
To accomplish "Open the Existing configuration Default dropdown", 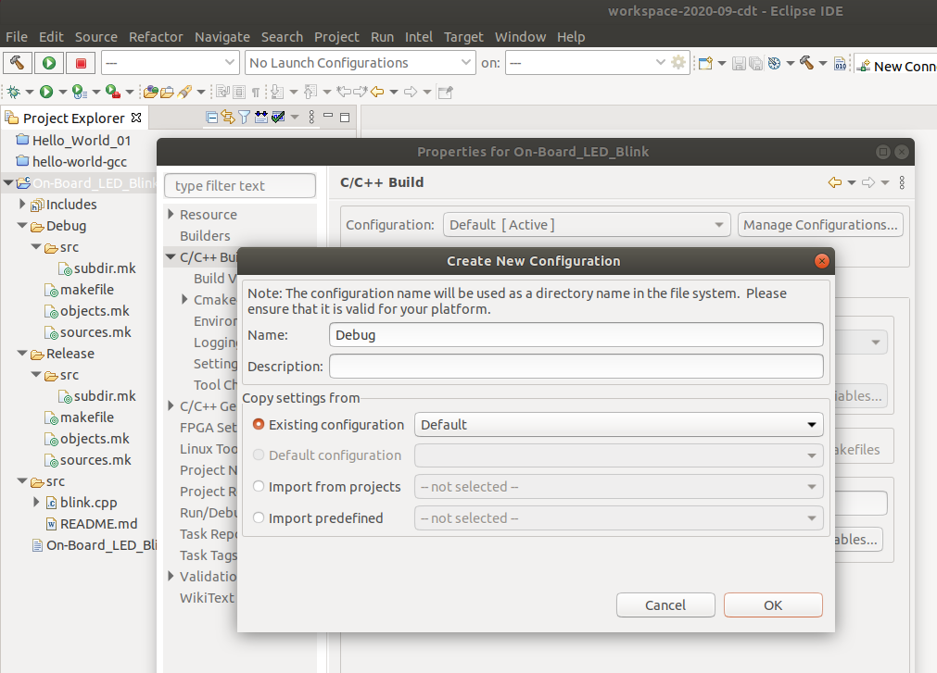I will coord(618,425).
